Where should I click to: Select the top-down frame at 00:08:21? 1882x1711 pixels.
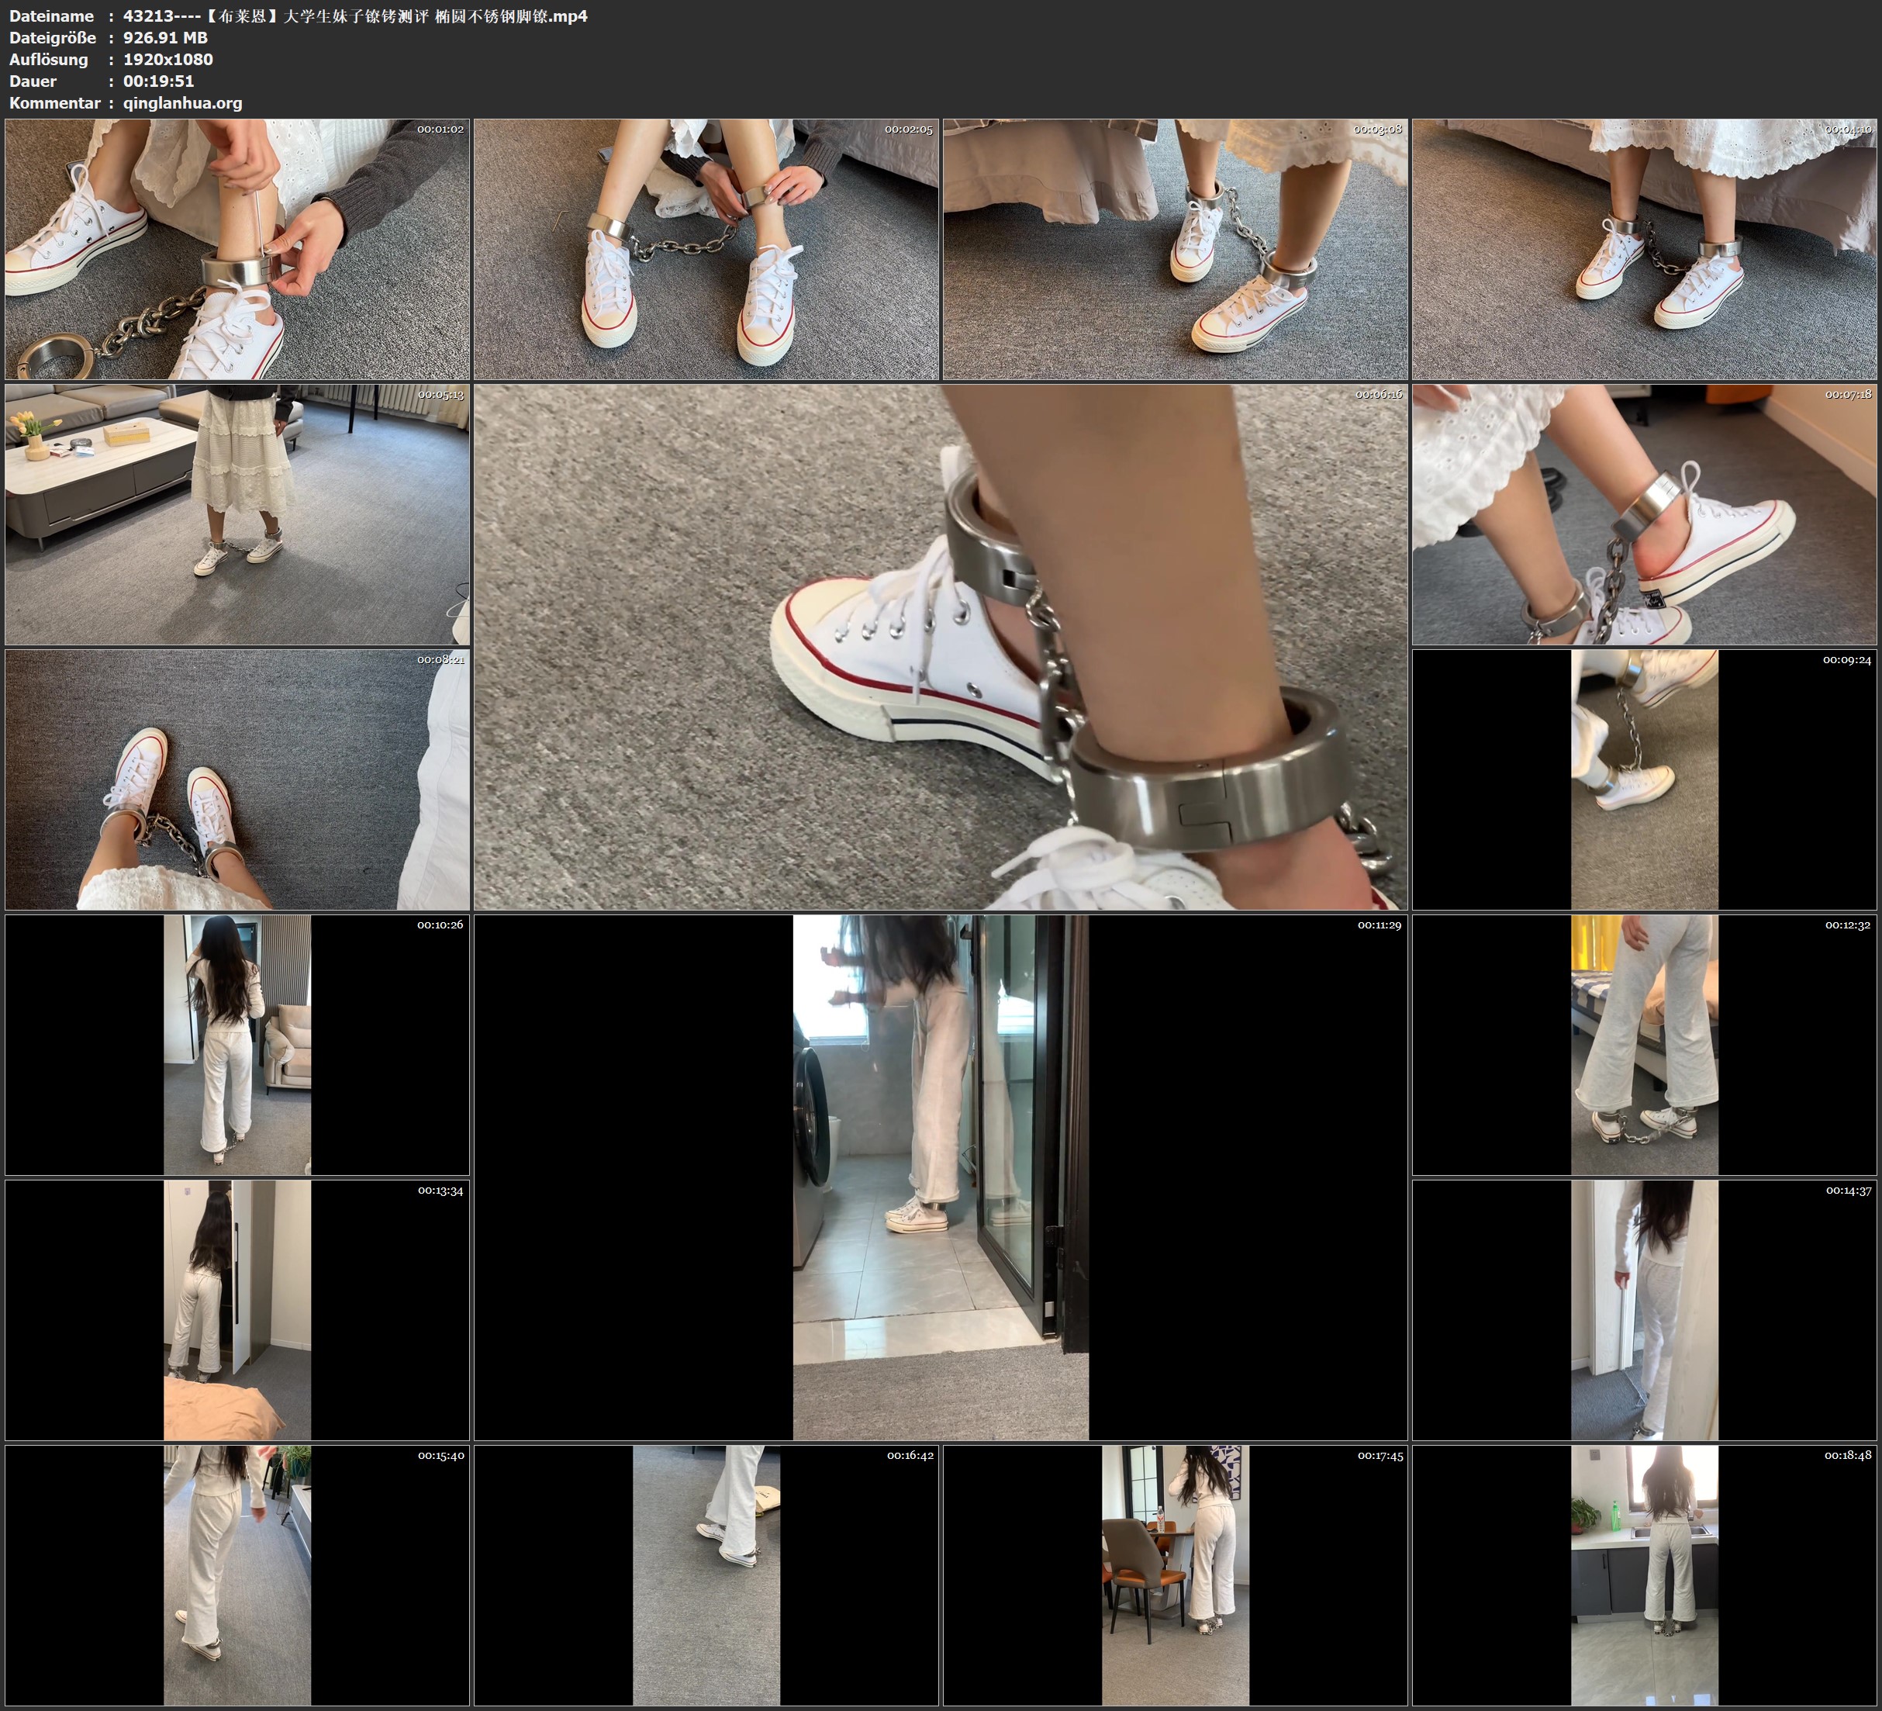coord(237,779)
